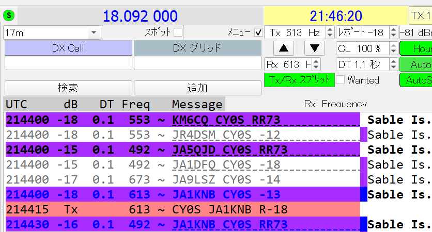Screen dimensions: 432x232
Task: Click the UTC column header
Action: 17,105
